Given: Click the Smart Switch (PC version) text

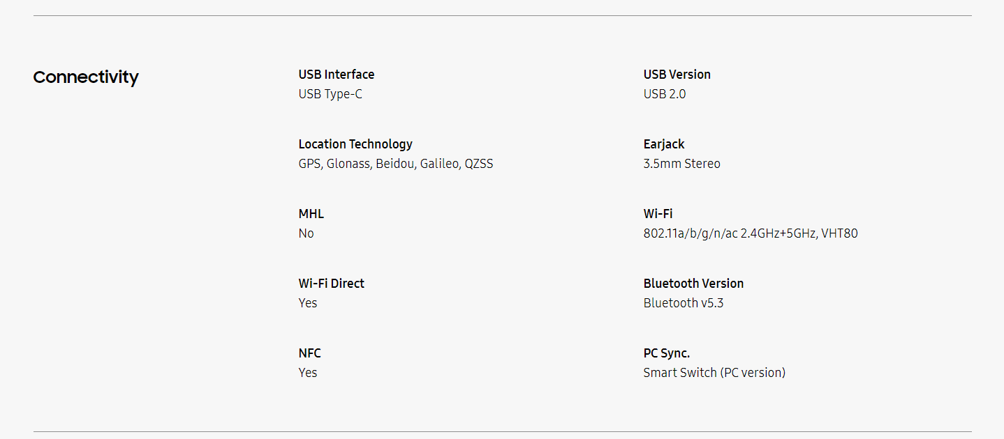Looking at the screenshot, I should (x=714, y=373).
